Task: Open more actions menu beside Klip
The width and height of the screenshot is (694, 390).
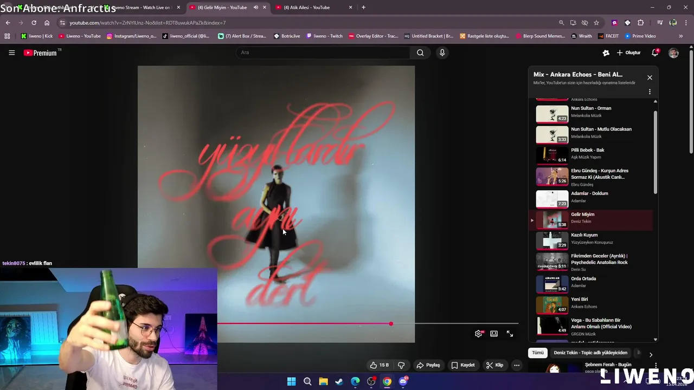Action: click(517, 365)
